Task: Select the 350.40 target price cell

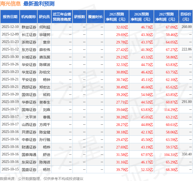Action: click(187, 154)
